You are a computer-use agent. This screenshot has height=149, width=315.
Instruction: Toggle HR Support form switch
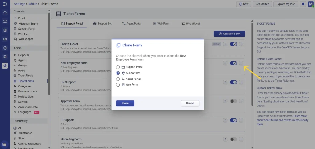pos(233,82)
